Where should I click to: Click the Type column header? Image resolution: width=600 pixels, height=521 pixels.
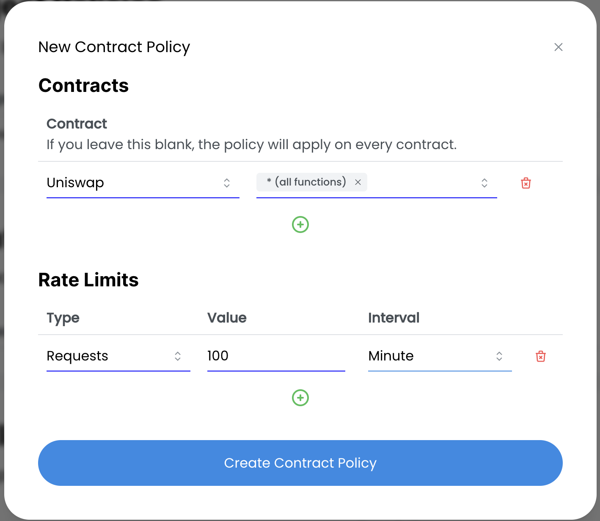[x=63, y=318]
